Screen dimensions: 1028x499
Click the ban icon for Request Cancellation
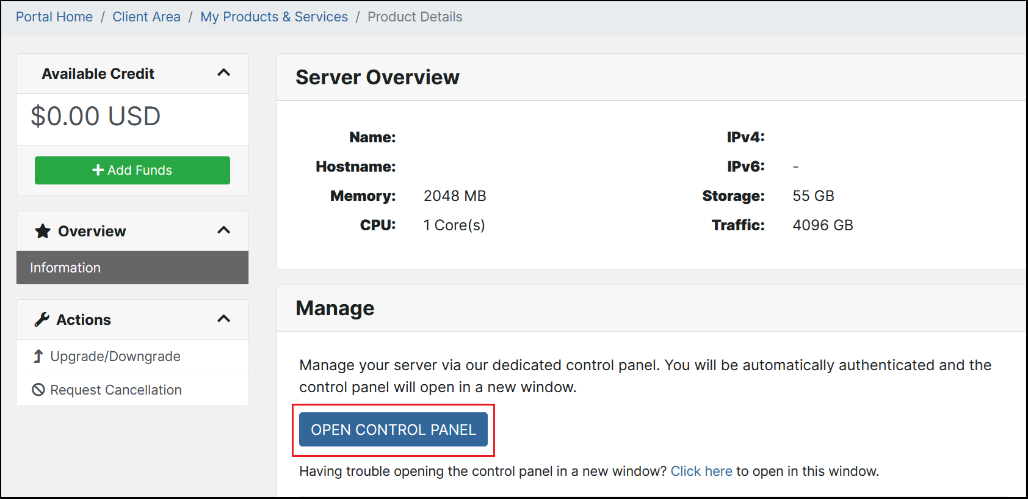38,390
